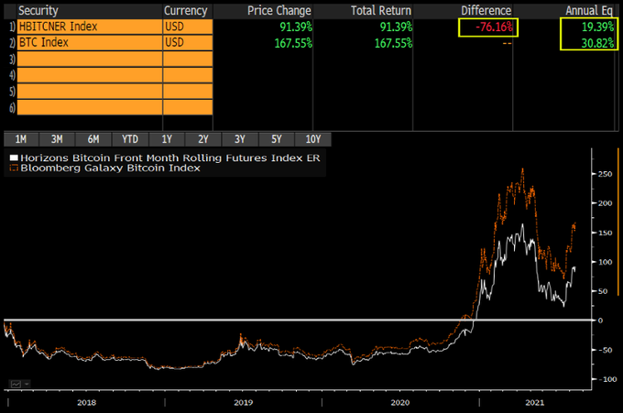Click the HBITCNER Index security field
The height and width of the screenshot is (413, 623).
click(89, 27)
